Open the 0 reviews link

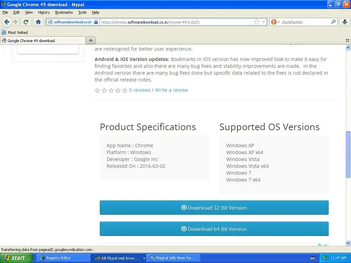[x=140, y=90]
